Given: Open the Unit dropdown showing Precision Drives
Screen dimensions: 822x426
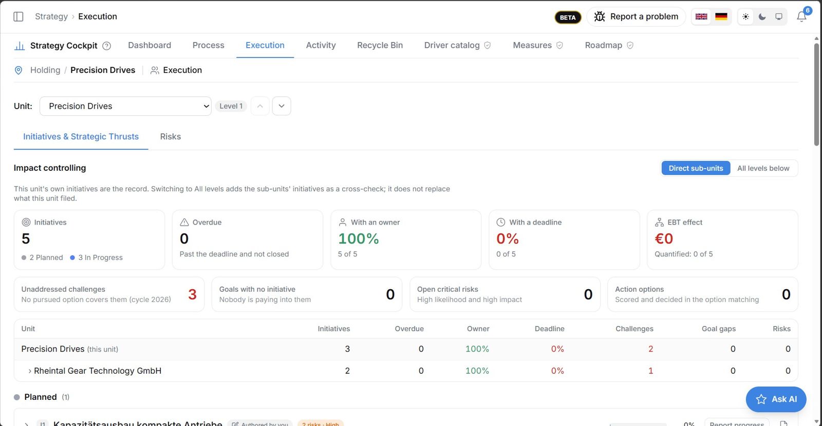Looking at the screenshot, I should 125,106.
